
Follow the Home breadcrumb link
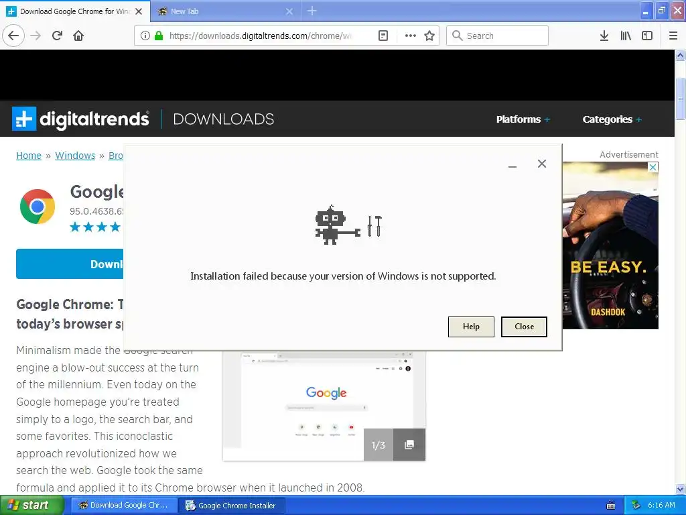pos(29,156)
